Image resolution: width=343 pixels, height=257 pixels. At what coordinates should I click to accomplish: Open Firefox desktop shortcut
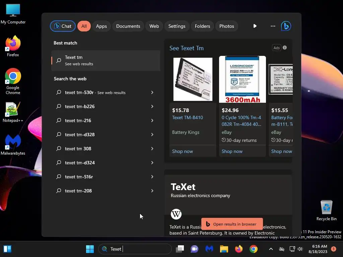click(x=13, y=46)
